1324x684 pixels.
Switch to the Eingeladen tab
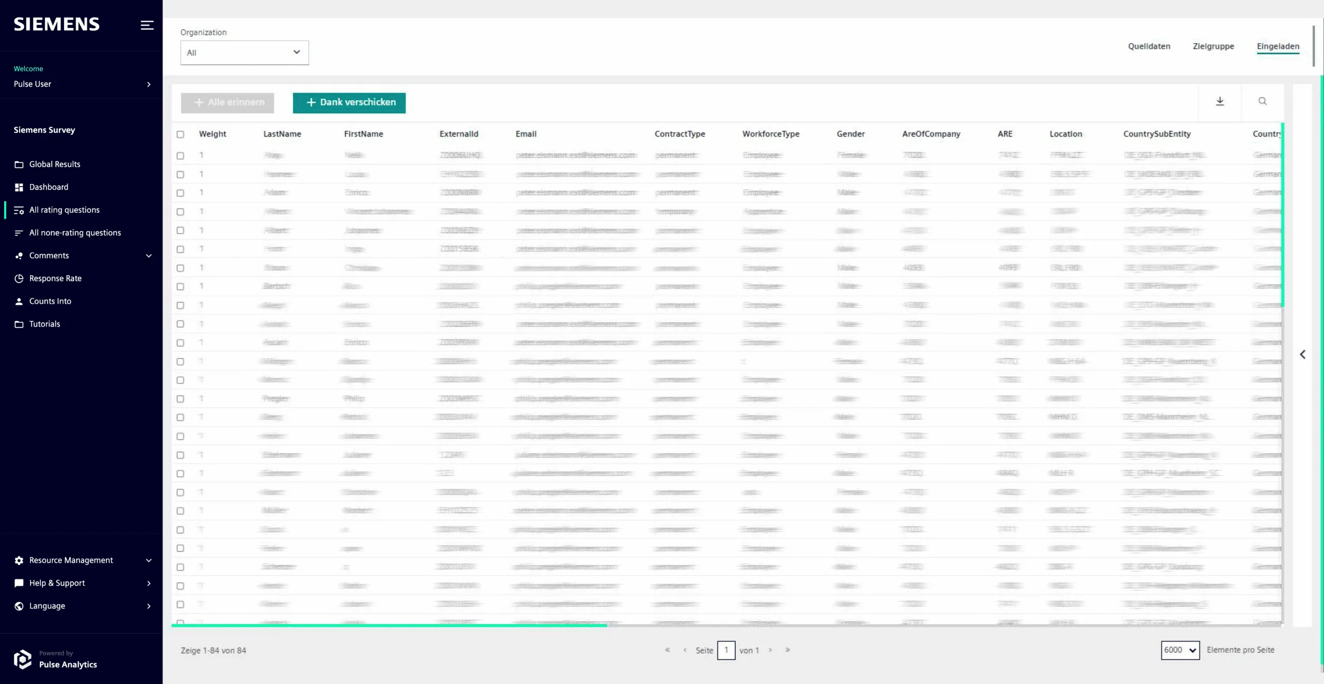pos(1278,46)
